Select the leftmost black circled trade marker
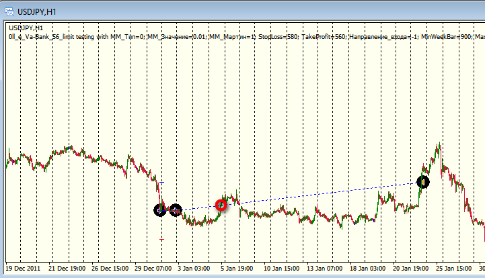485x278 pixels. 160,210
